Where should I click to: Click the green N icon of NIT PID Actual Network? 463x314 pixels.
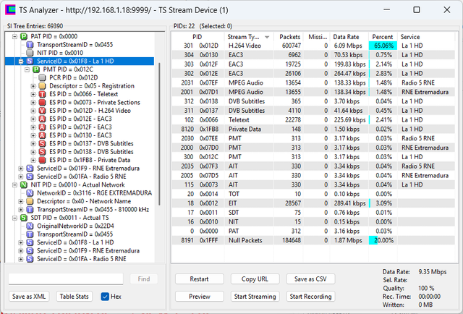pyautogui.click(x=24, y=185)
